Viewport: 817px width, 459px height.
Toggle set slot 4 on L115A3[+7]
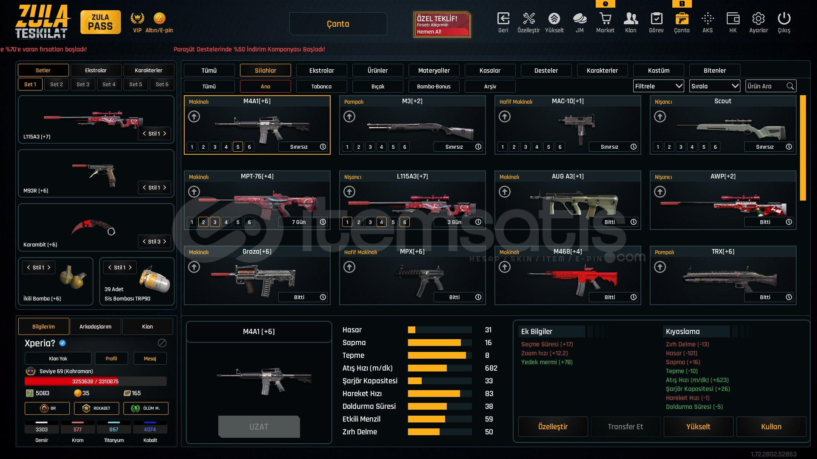(382, 222)
